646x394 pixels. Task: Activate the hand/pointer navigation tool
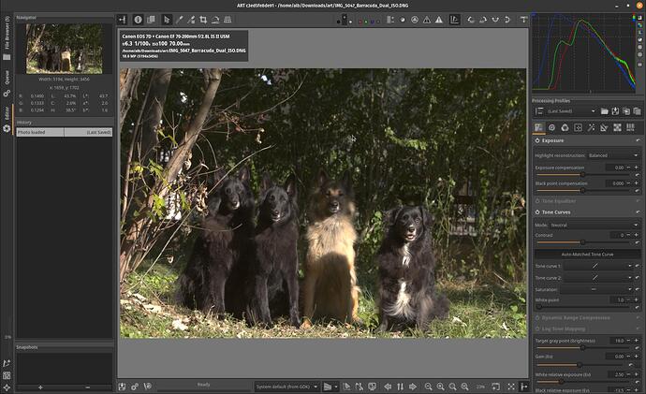click(166, 19)
